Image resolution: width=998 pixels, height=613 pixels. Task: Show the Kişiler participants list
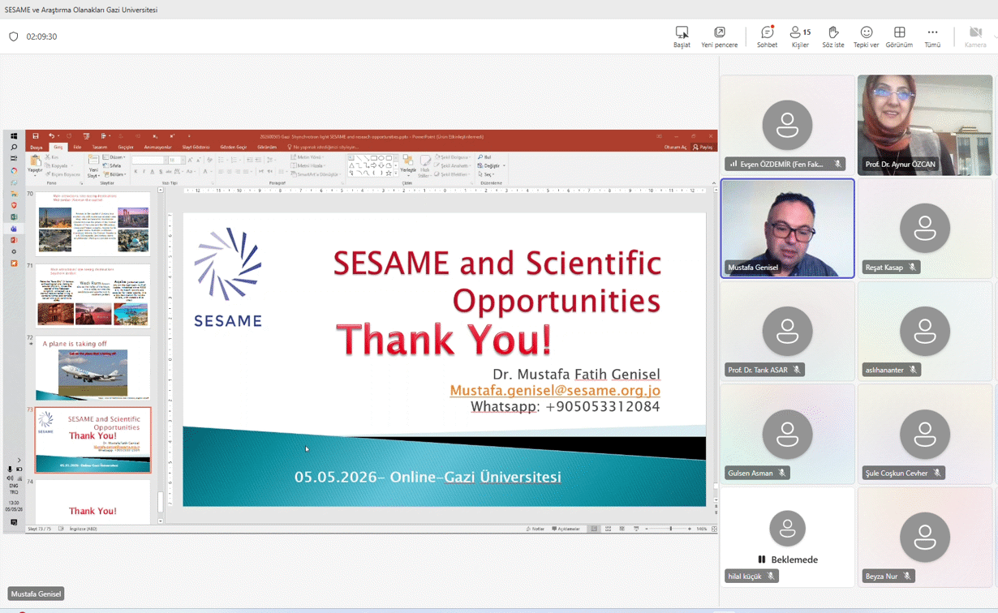[800, 36]
